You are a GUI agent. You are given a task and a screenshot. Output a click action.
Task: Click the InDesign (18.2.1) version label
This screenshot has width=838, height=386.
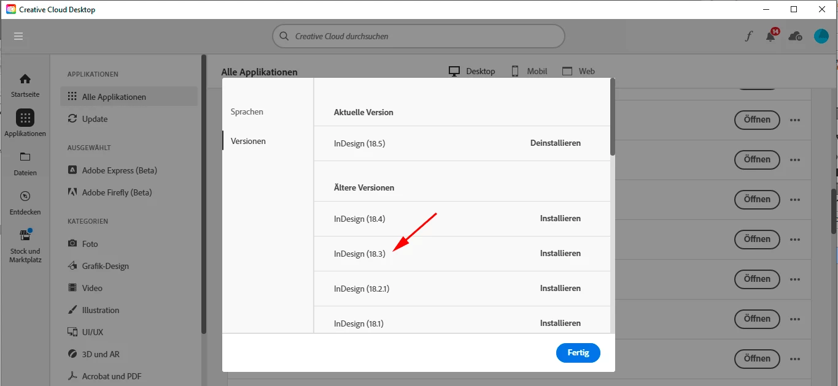point(363,289)
